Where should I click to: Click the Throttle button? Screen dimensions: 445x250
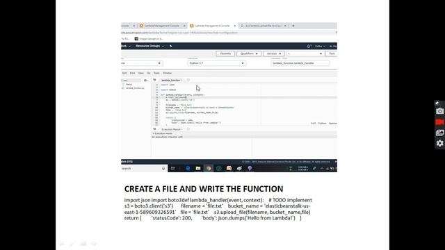coord(225,53)
